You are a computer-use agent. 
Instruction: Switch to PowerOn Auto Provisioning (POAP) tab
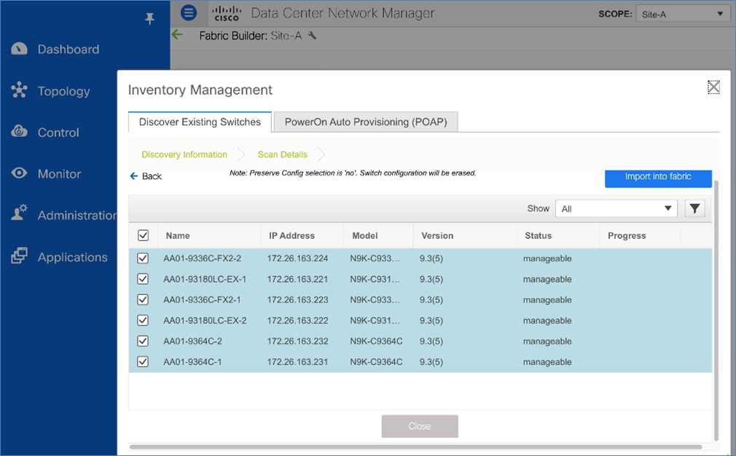click(366, 122)
